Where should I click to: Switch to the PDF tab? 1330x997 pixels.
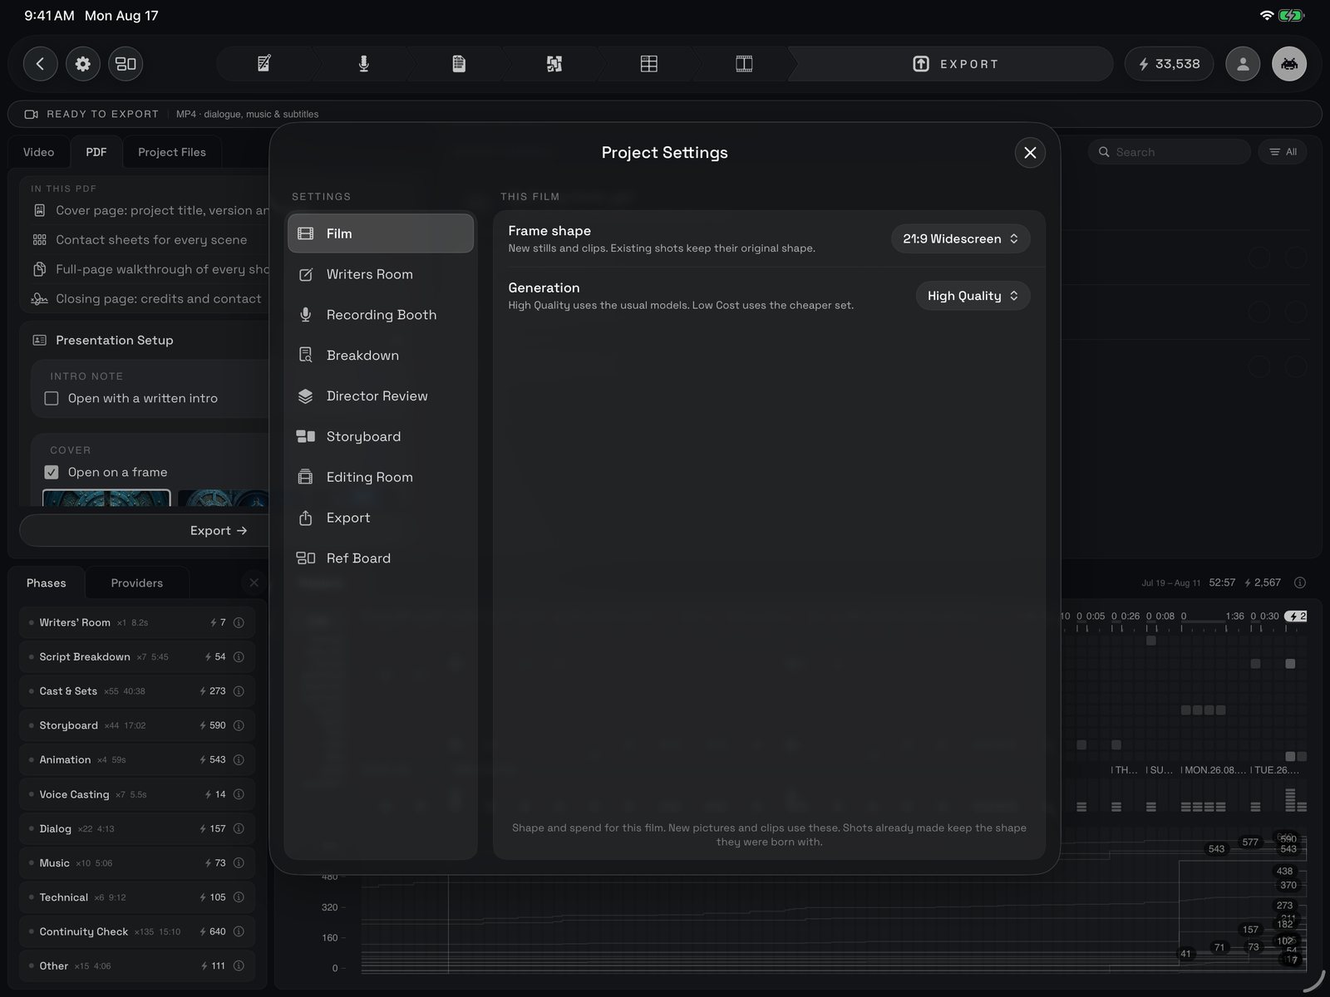coord(96,152)
